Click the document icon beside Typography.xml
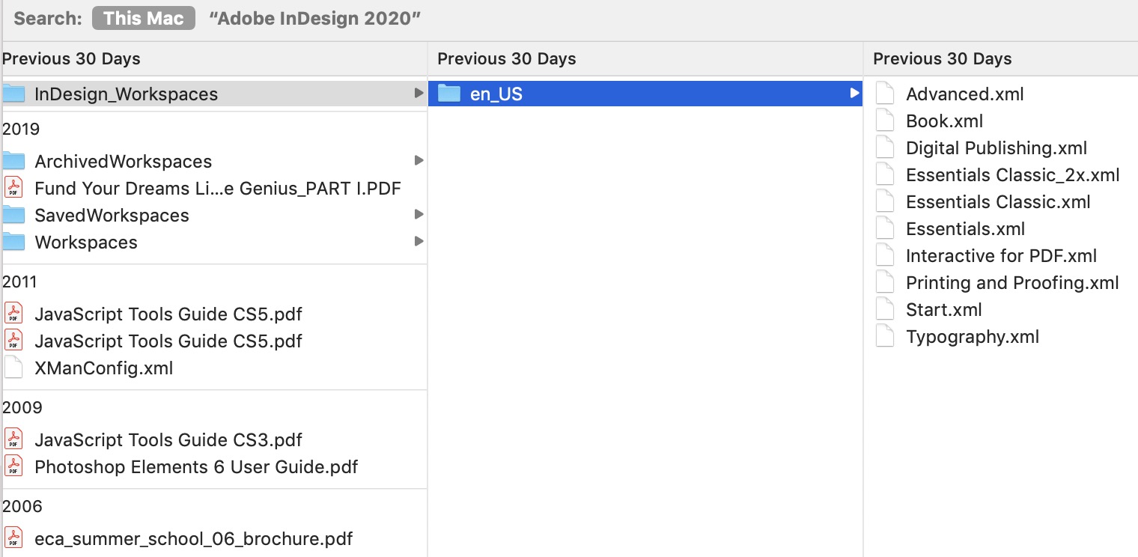Screen dimensions: 1138x557 coord(885,336)
